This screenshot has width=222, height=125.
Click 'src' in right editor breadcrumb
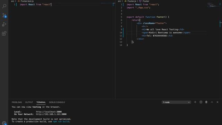coord(119,1)
